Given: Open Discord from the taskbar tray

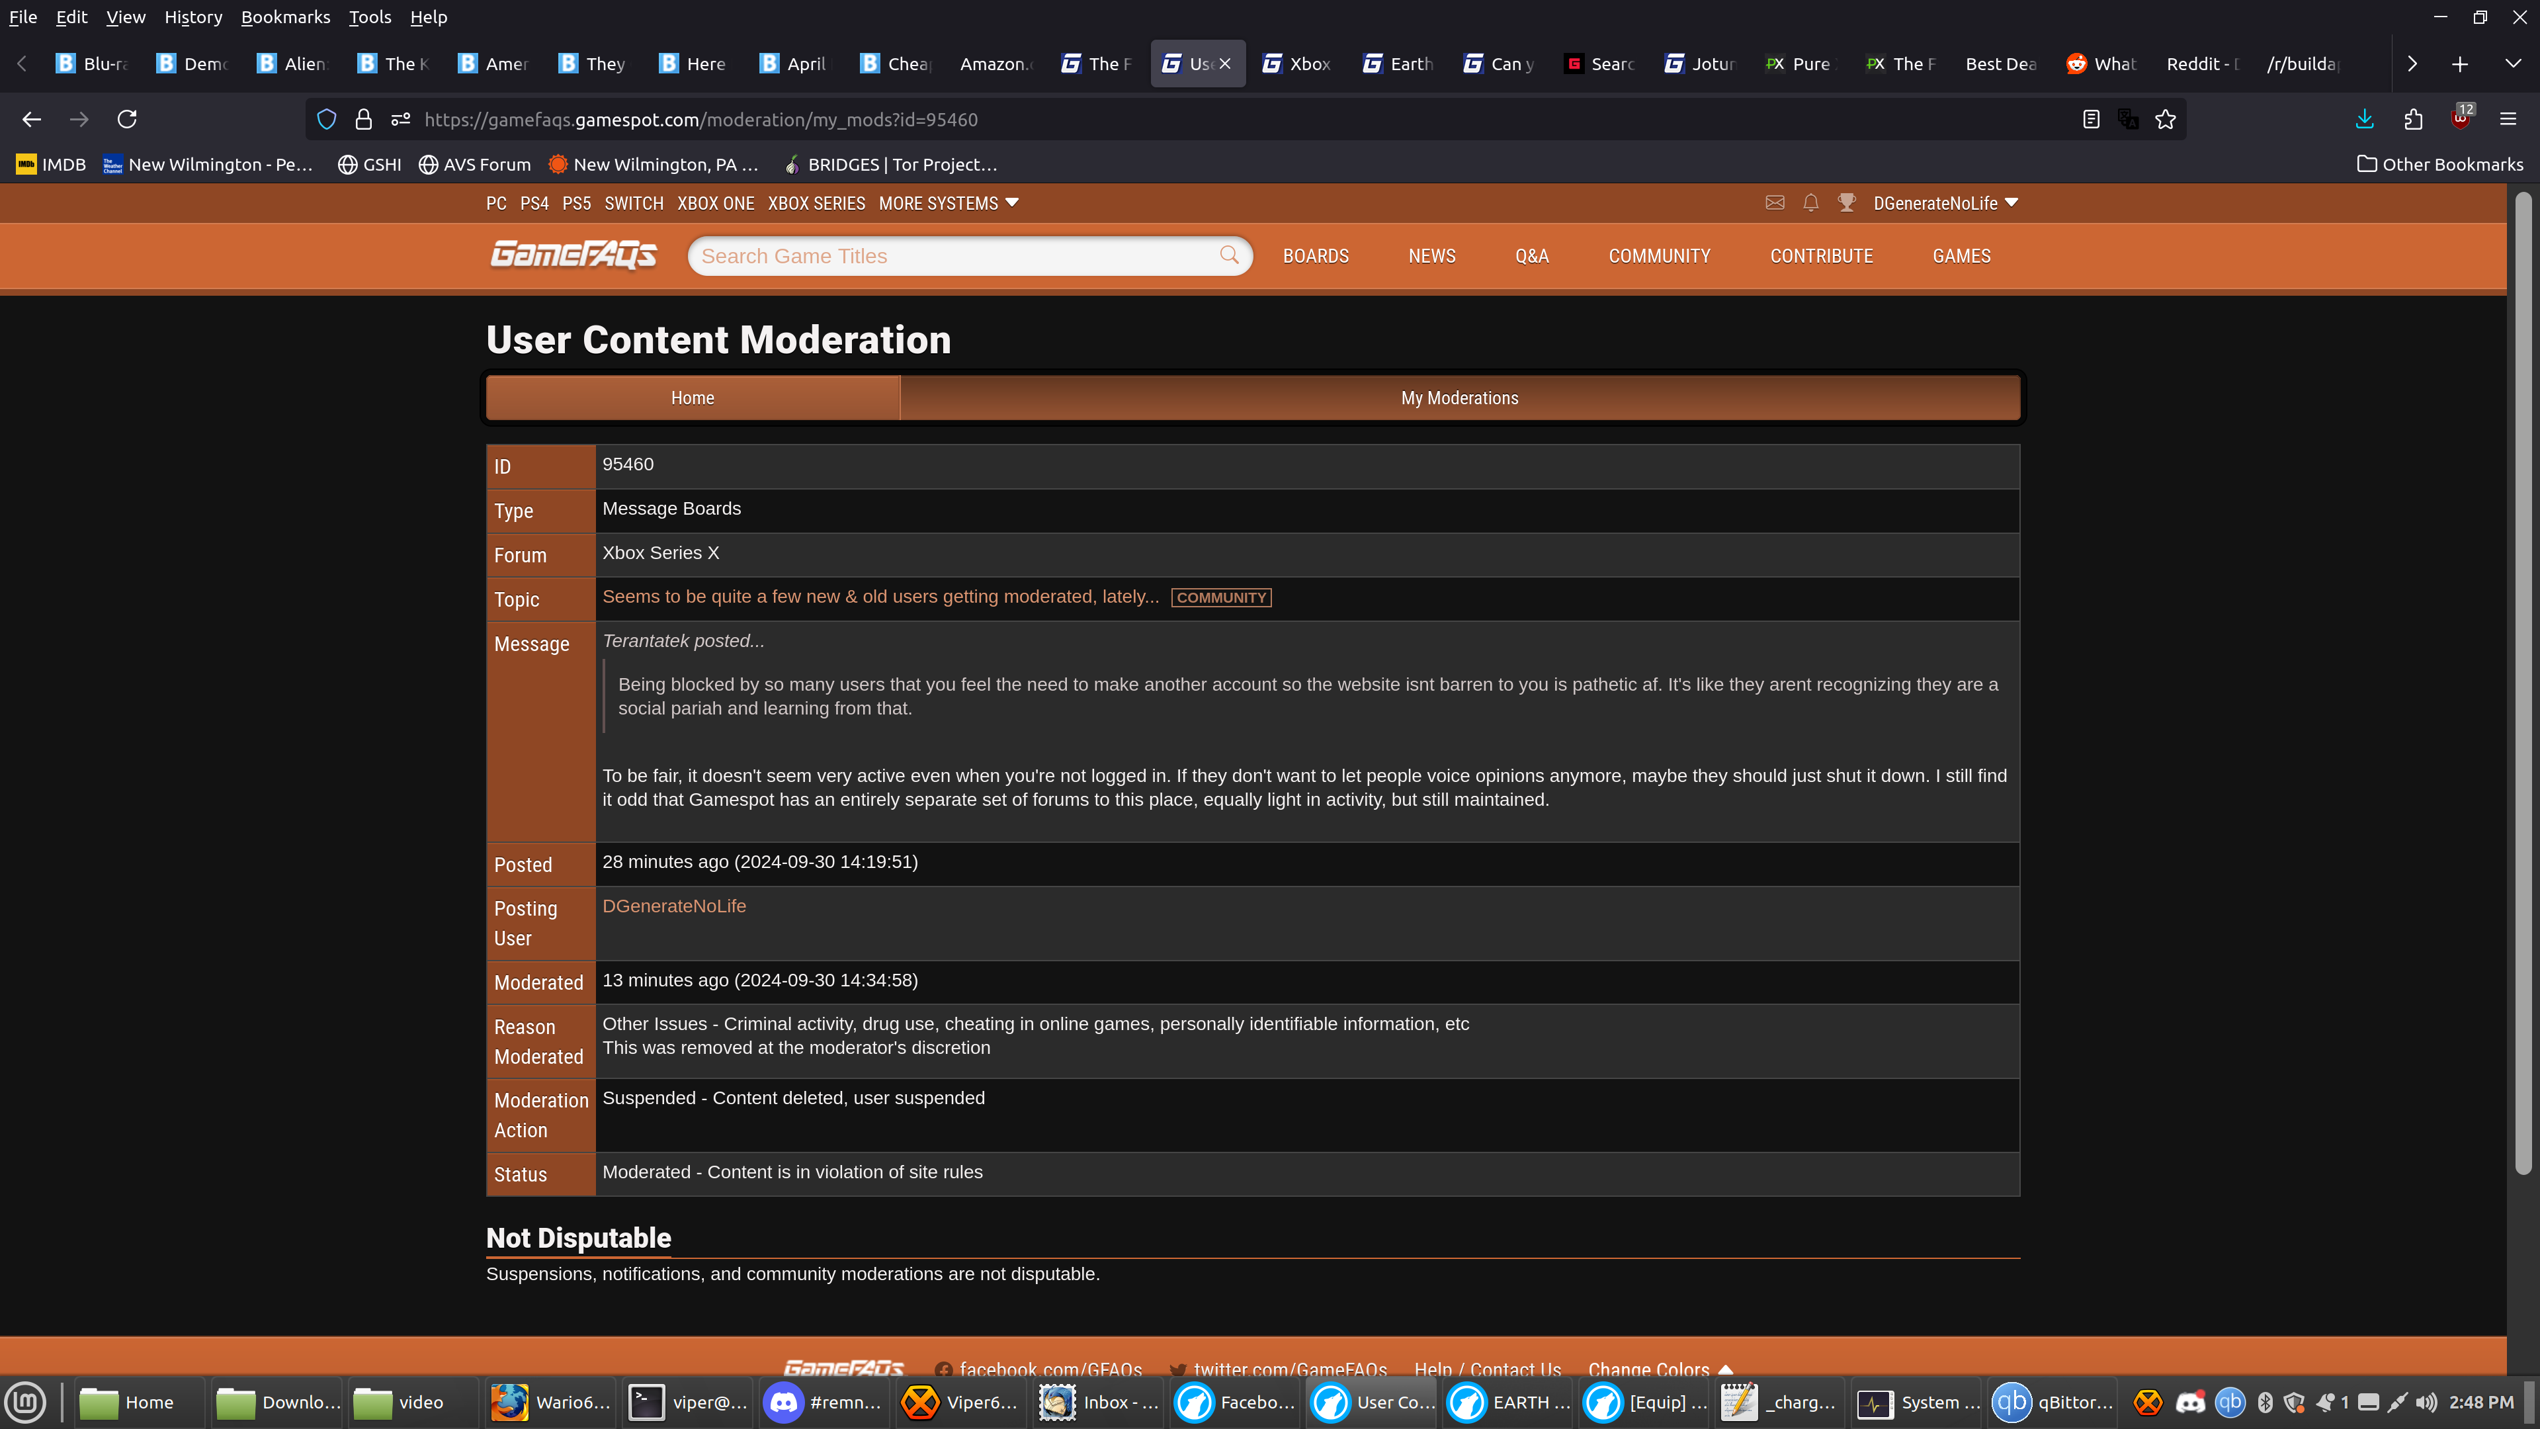Looking at the screenshot, I should [2190, 1401].
